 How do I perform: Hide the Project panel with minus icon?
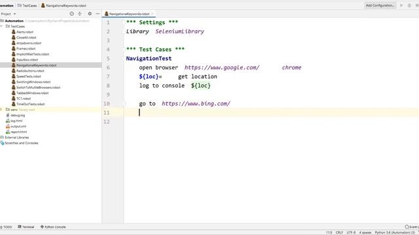(x=98, y=14)
